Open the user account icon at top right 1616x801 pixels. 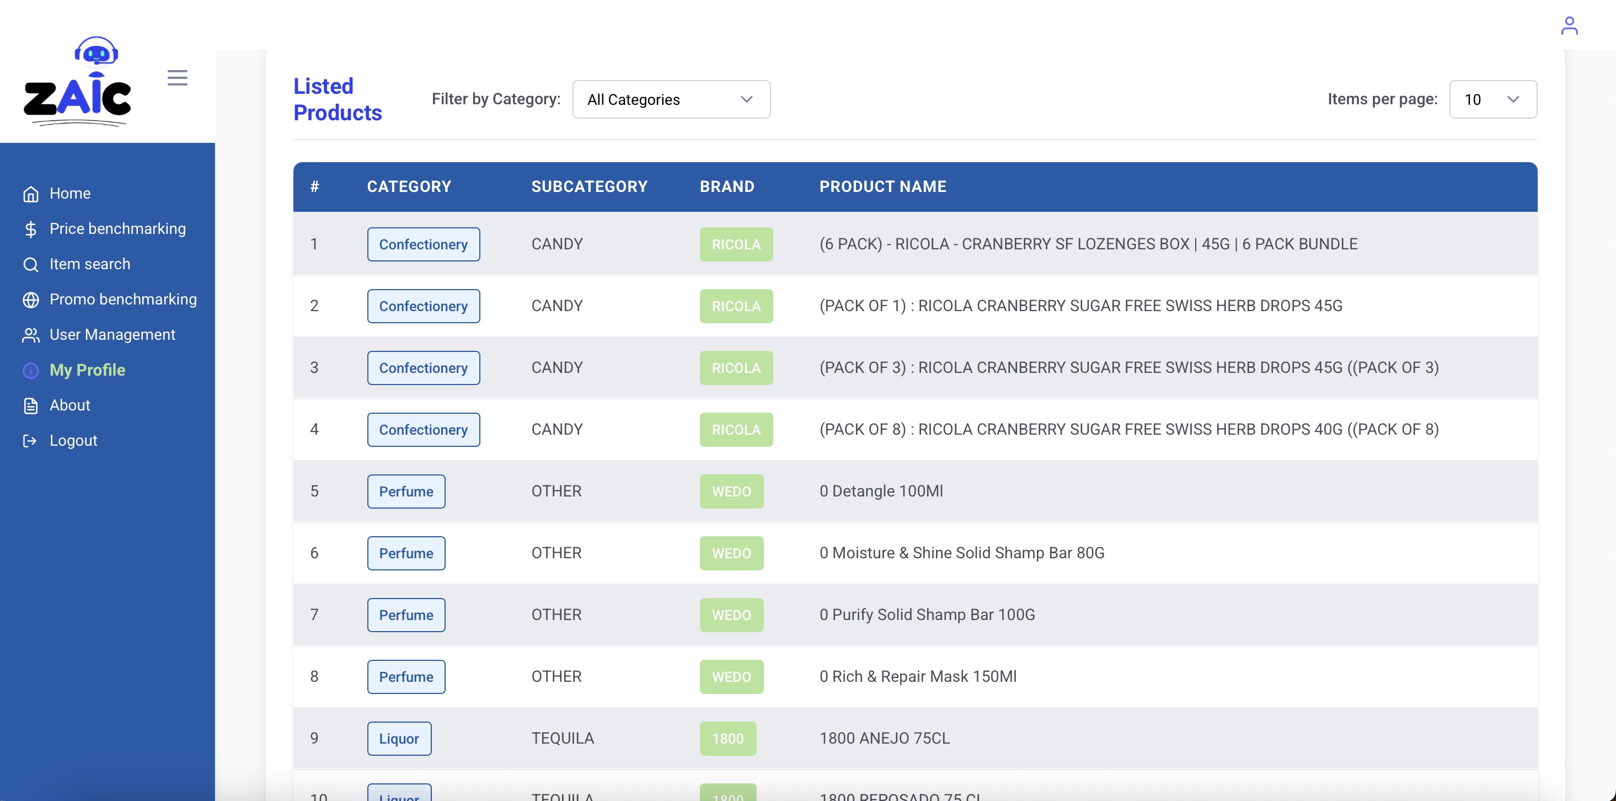[1569, 26]
